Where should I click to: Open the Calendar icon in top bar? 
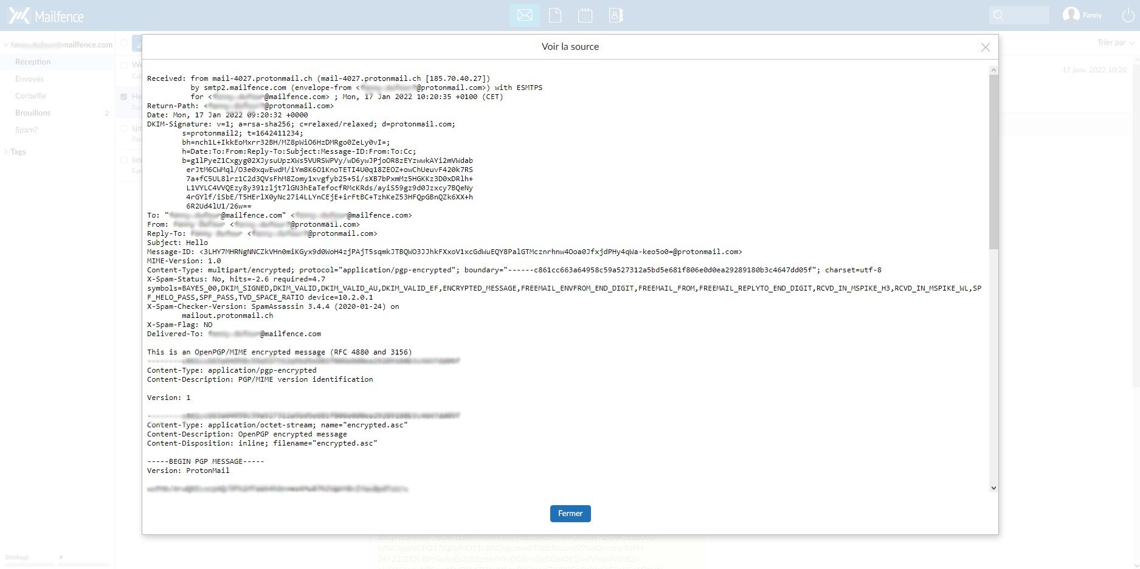click(x=585, y=15)
